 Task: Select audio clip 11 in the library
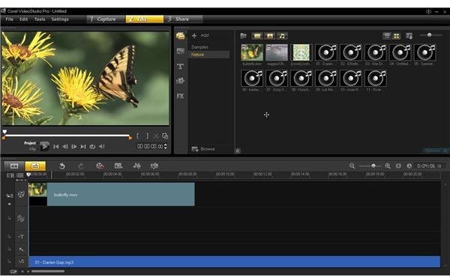(x=376, y=78)
